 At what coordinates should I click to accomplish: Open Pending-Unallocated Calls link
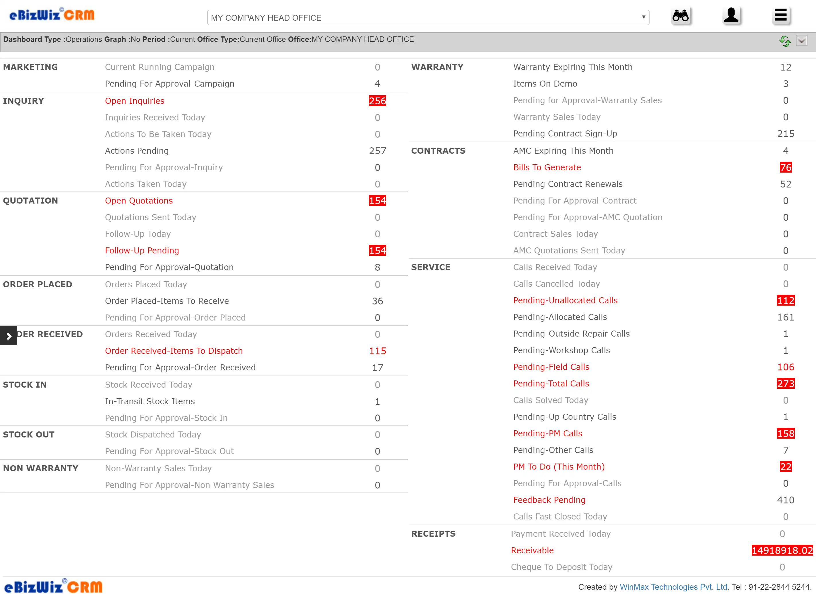[x=565, y=300]
